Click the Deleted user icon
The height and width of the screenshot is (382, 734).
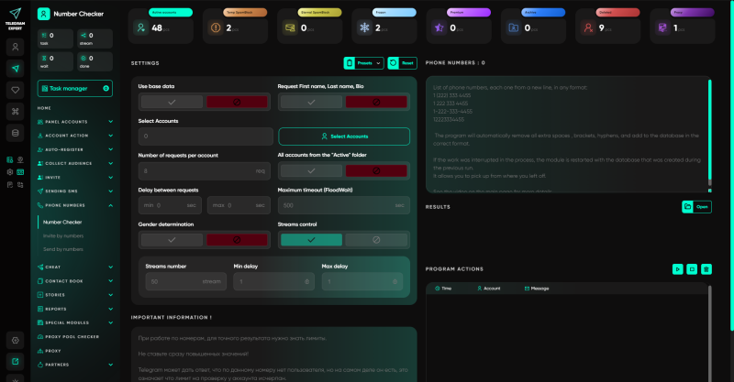[x=588, y=28]
